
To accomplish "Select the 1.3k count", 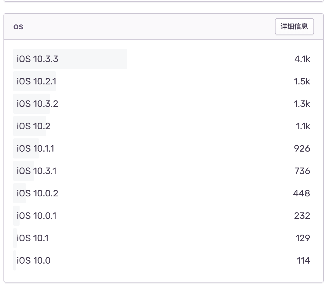I will tap(302, 104).
